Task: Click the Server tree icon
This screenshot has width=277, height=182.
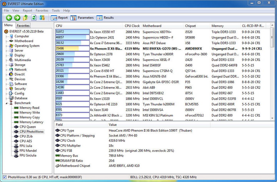Action: (x=11, y=50)
